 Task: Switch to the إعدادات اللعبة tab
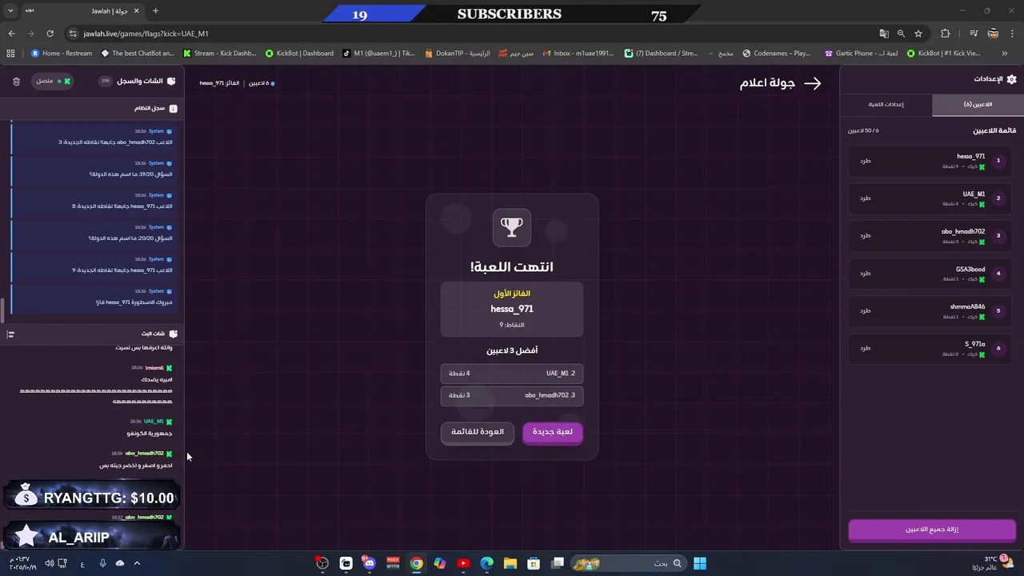886,105
